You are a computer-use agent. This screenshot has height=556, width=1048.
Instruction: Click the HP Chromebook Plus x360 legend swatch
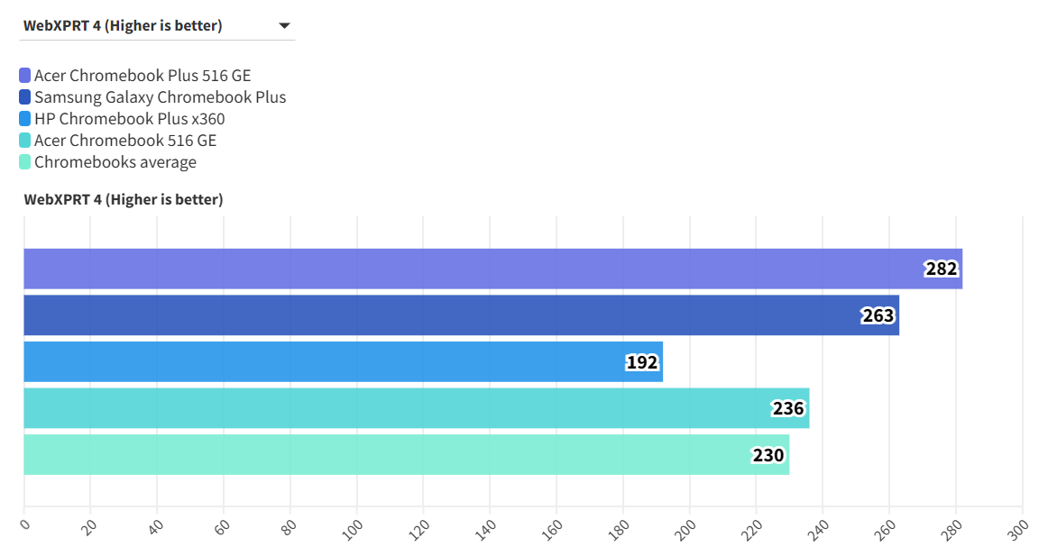(25, 119)
